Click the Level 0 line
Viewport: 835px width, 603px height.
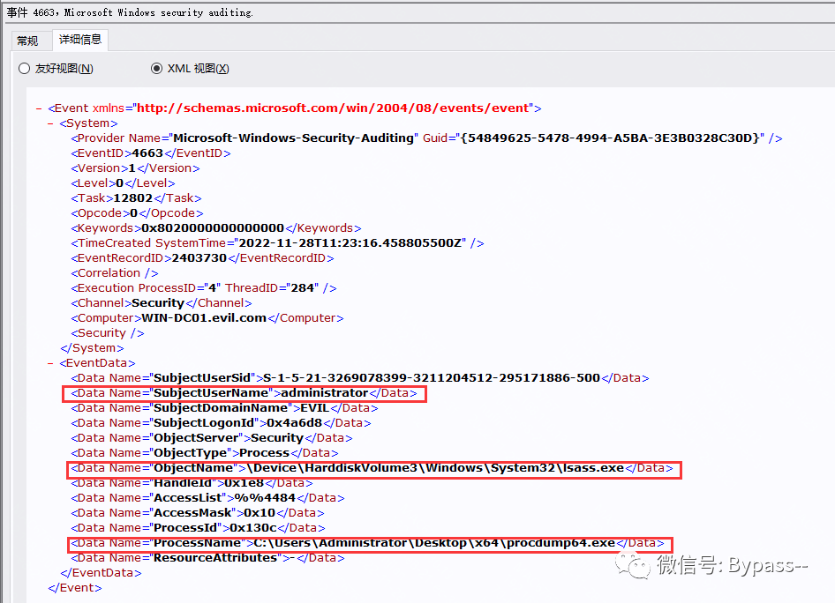pyautogui.click(x=123, y=182)
